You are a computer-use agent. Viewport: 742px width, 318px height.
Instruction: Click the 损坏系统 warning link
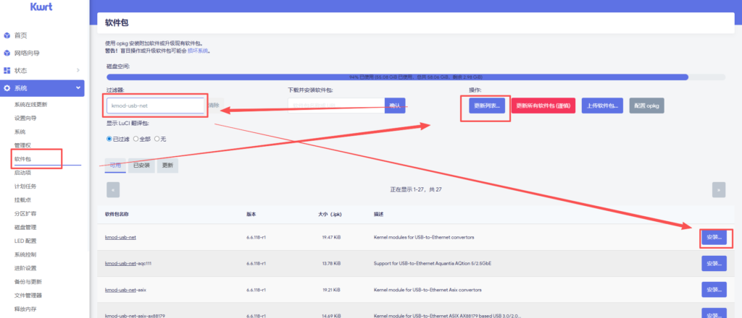coord(199,51)
